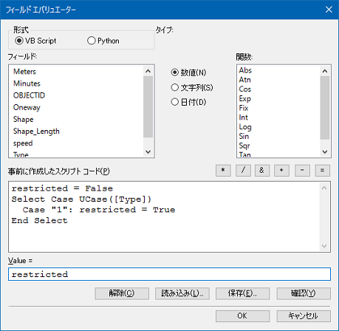Confirm with the OK button
The width and height of the screenshot is (339, 331).
243,315
